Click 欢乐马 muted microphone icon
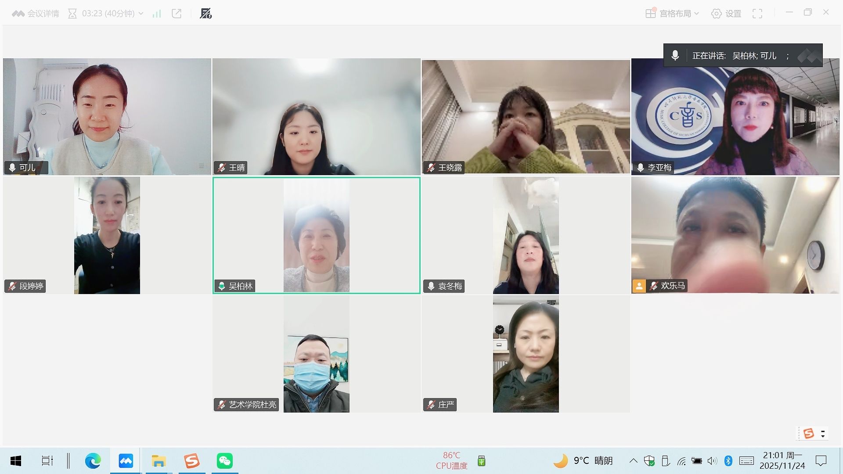This screenshot has height=474, width=843. pyautogui.click(x=654, y=286)
